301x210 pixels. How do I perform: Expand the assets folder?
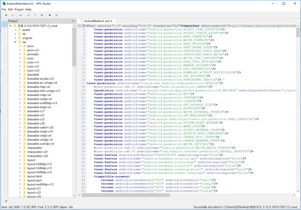pos(15,30)
